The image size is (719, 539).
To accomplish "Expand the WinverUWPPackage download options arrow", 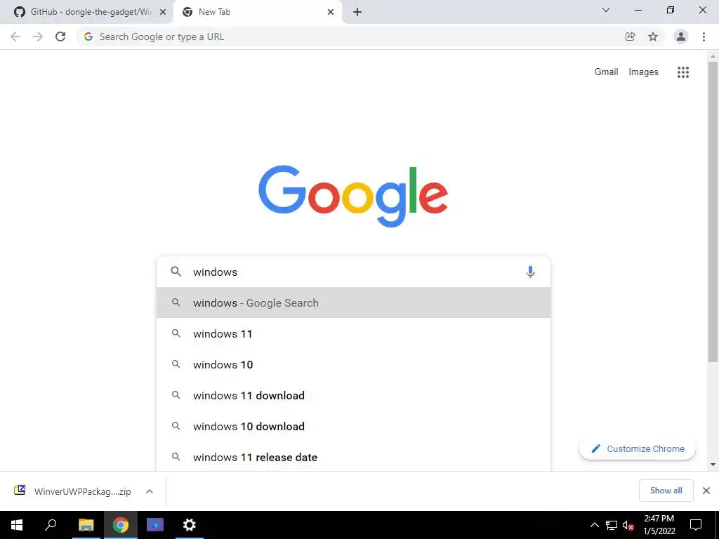I will pyautogui.click(x=150, y=491).
